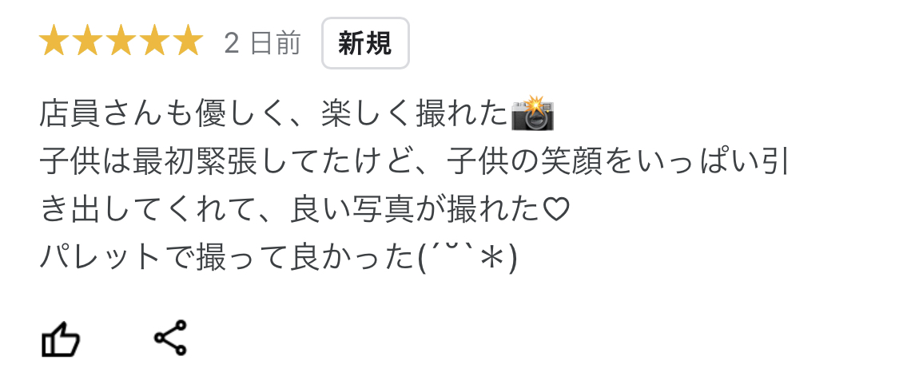The image size is (899, 392).
Task: Select the second gold star
Action: [87, 42]
